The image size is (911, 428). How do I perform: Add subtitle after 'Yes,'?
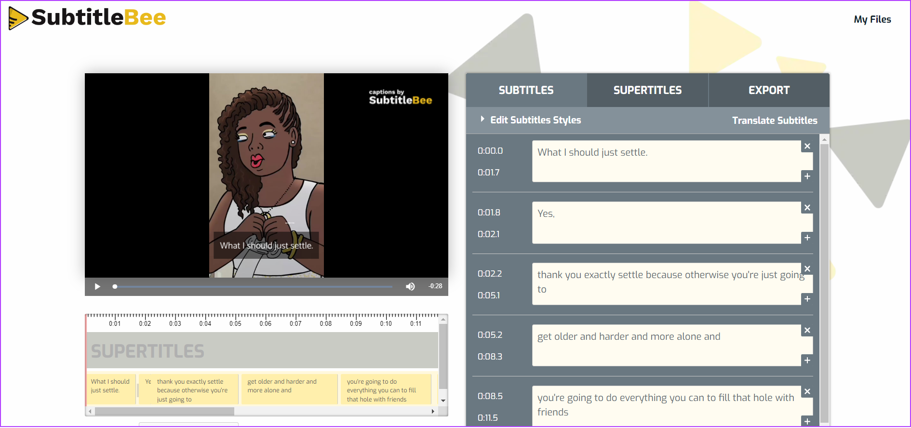point(807,238)
